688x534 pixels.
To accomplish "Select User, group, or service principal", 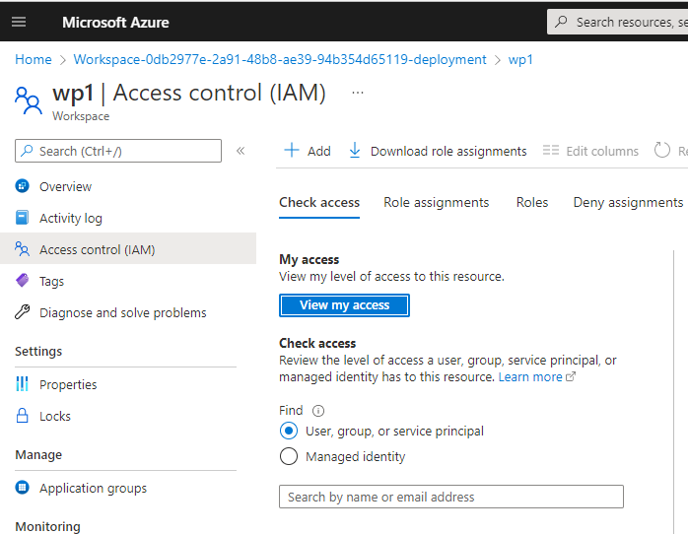I will (289, 431).
